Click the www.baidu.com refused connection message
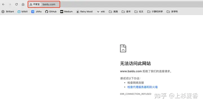203x104 pixels. coord(146,71)
